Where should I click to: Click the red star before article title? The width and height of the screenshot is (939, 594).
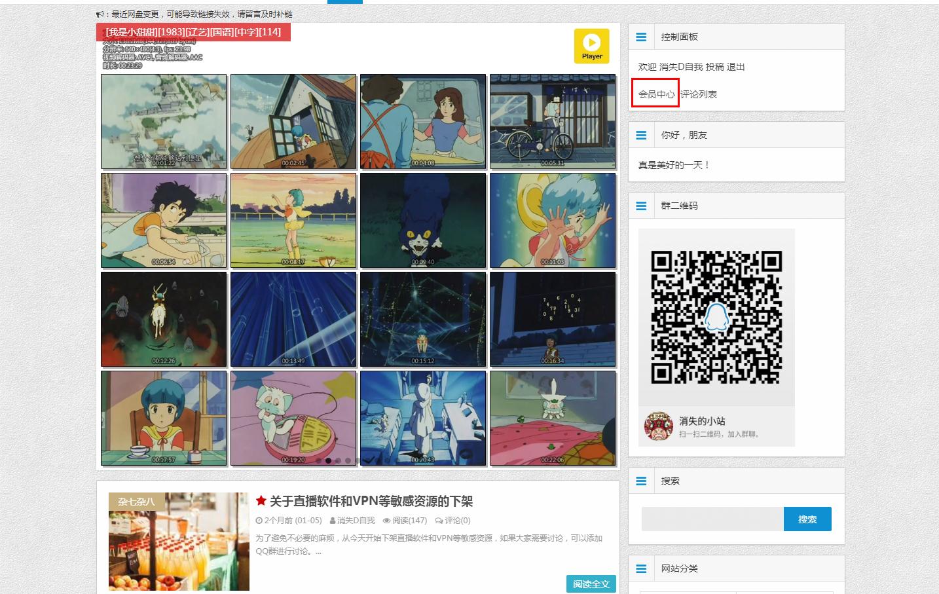261,501
